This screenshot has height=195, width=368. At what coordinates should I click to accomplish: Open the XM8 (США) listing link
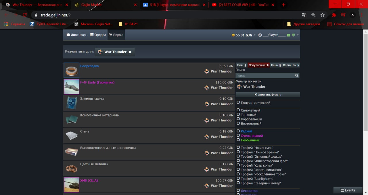click(x=89, y=180)
